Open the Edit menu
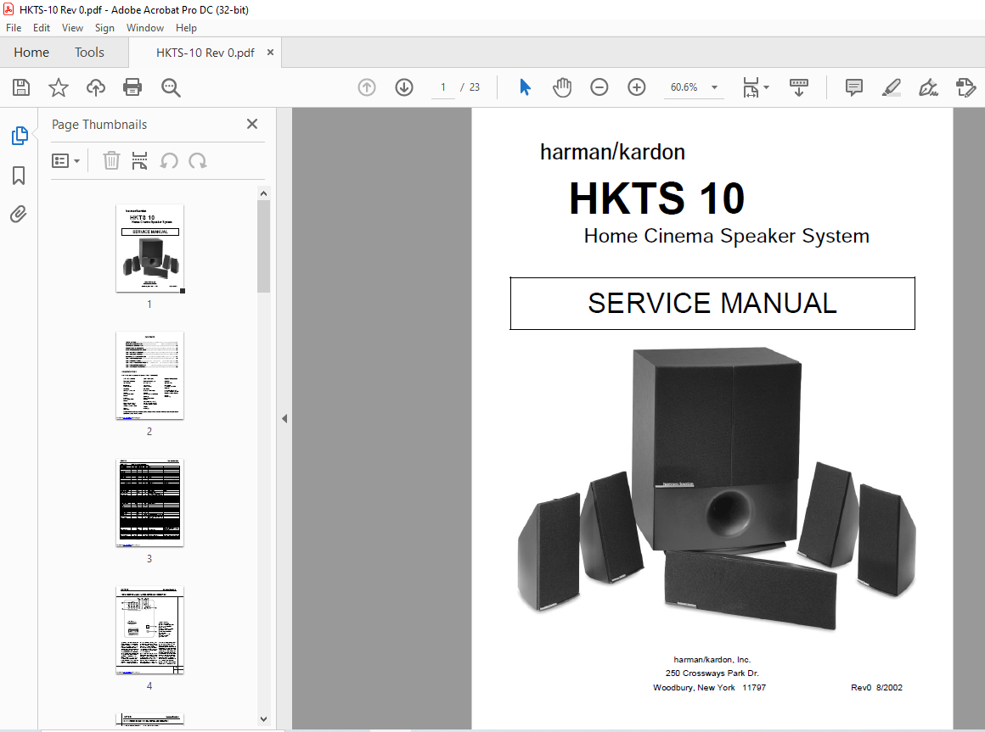 click(x=42, y=28)
